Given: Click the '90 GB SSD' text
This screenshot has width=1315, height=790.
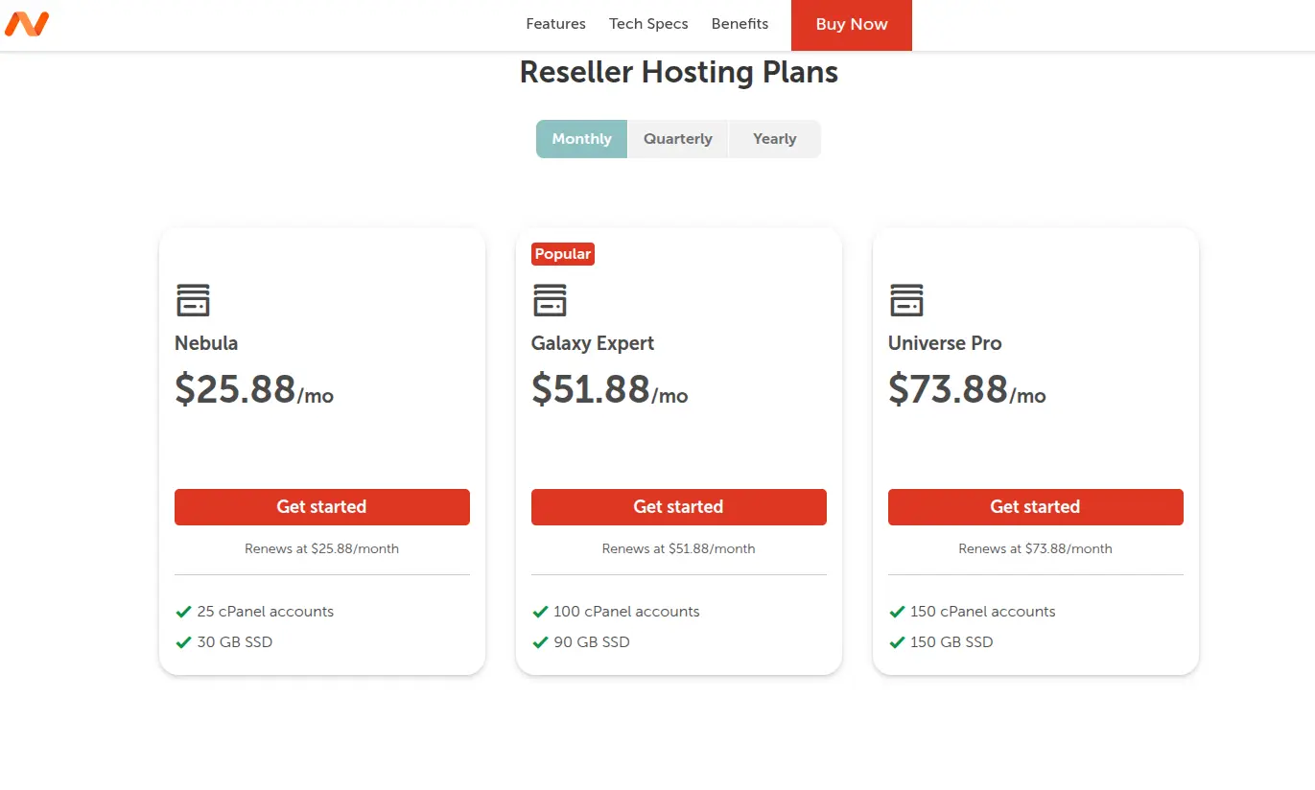Looking at the screenshot, I should pyautogui.click(x=592, y=642).
